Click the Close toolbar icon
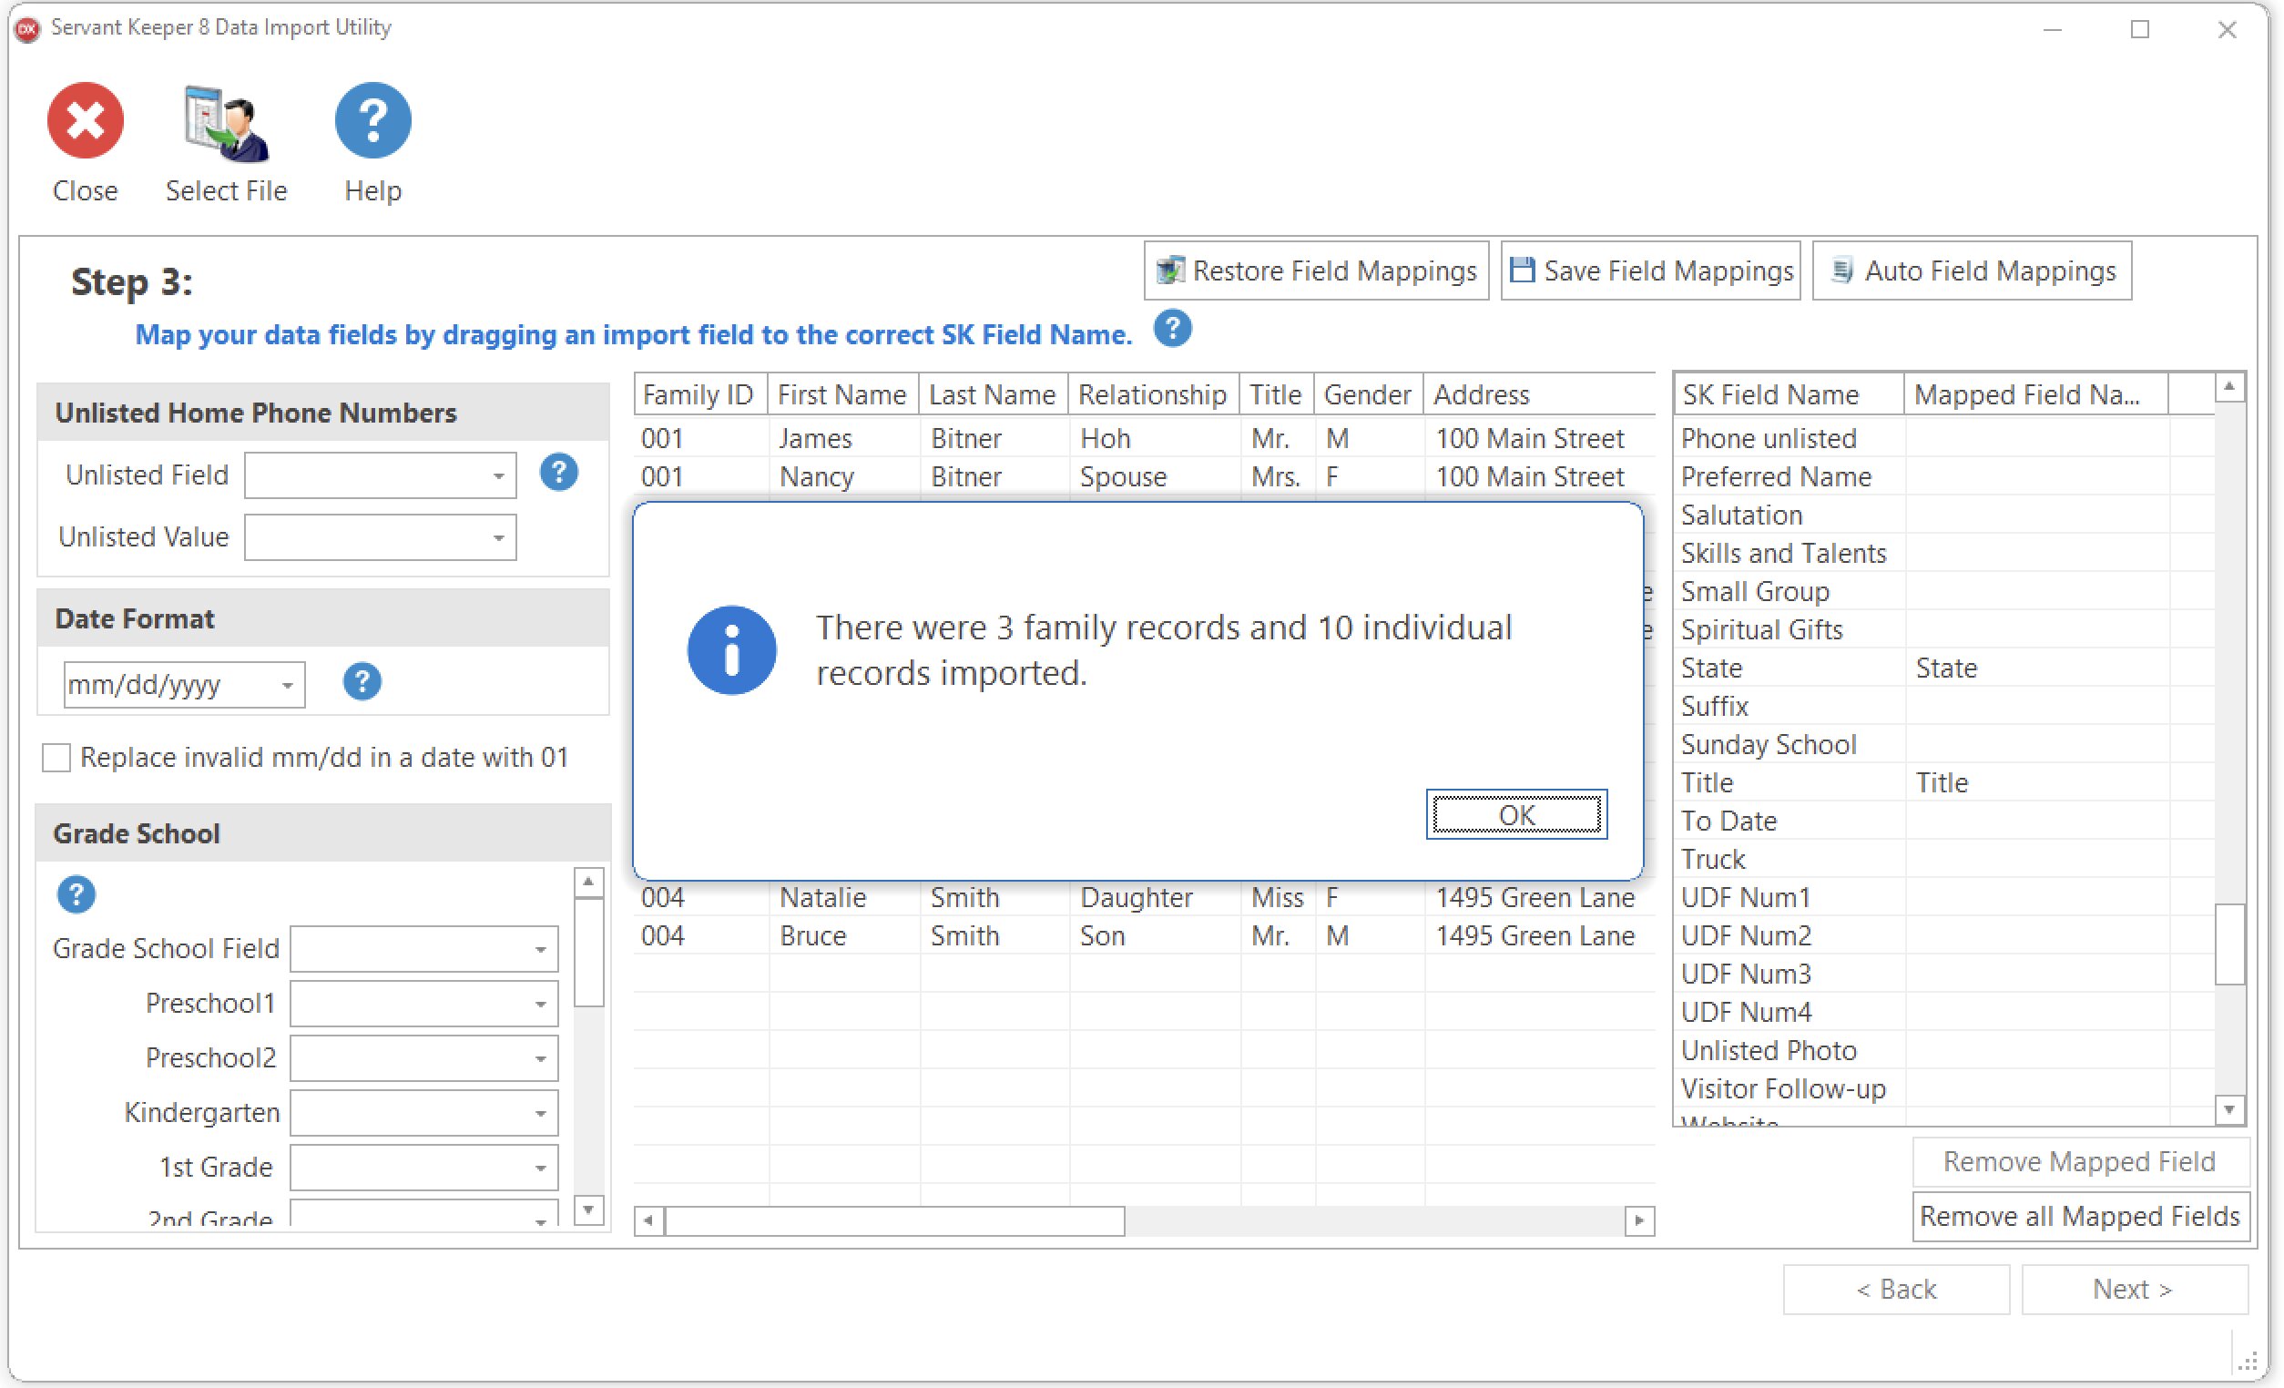 pos(85,120)
